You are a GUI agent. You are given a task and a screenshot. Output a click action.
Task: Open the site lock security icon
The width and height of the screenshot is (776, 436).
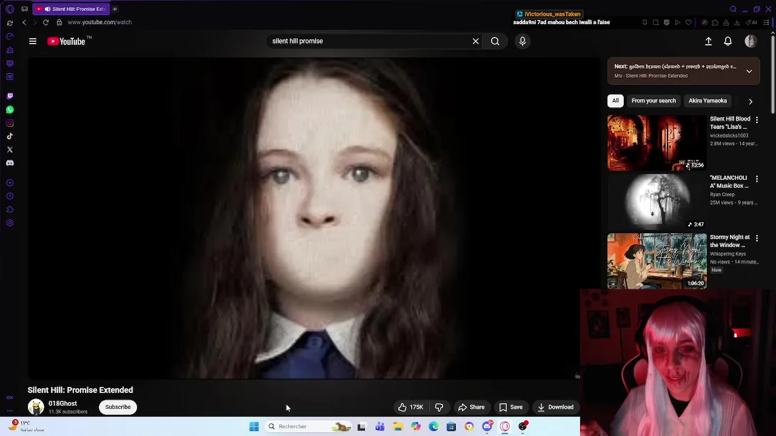coord(59,22)
